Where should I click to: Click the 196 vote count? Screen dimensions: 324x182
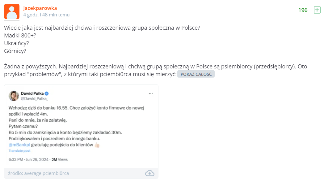point(303,10)
